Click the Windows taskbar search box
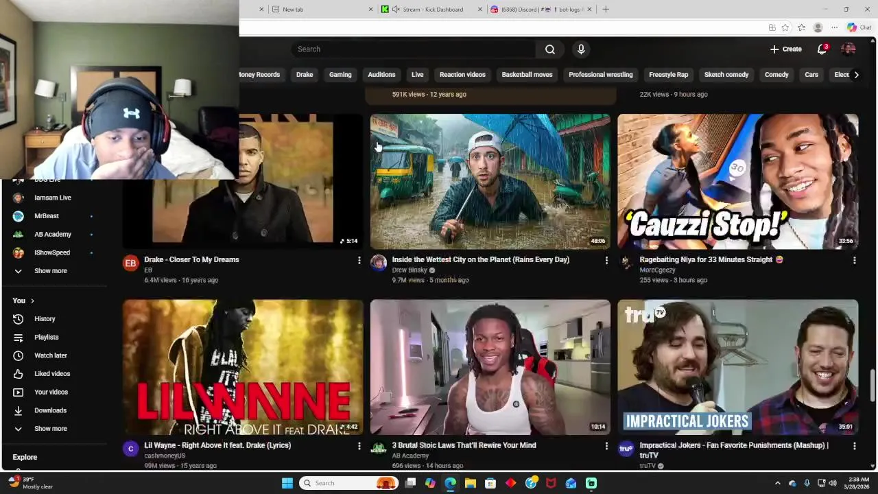 (x=350, y=483)
